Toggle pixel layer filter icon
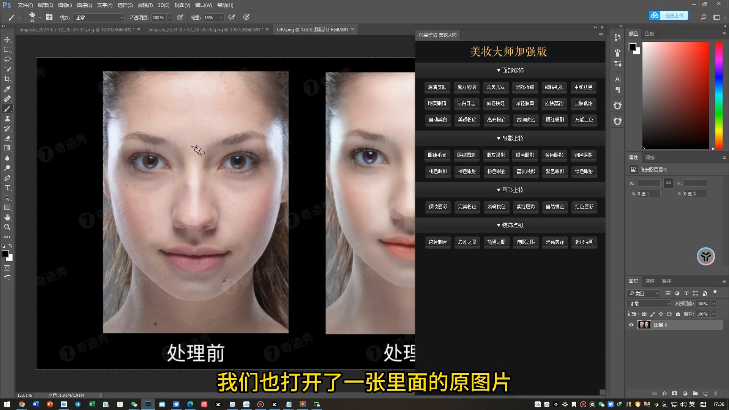Screen dimensions: 729x410 (x=668, y=293)
